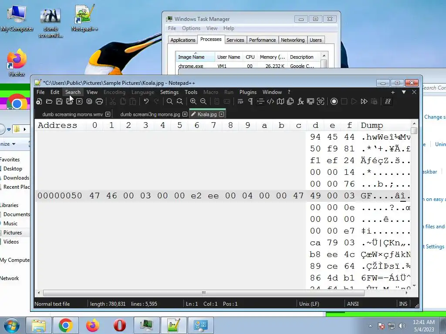The width and height of the screenshot is (446, 334).
Task: Open the Tools menu
Action: tap(191, 92)
